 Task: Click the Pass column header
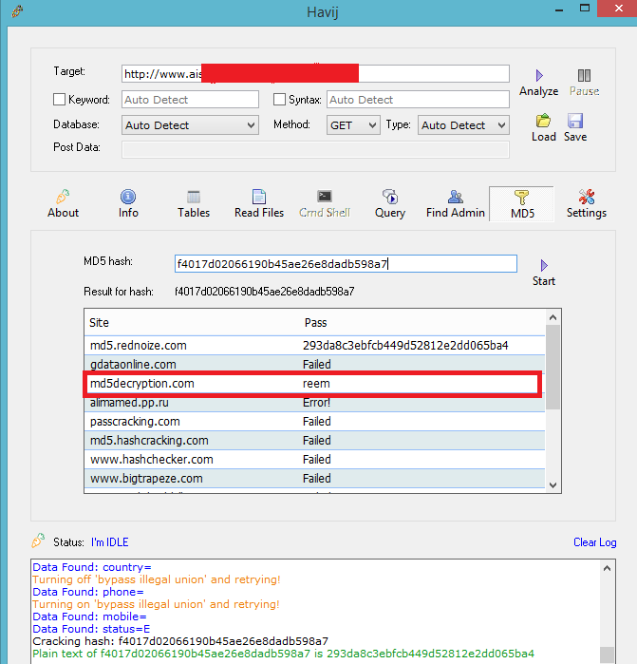tap(316, 323)
